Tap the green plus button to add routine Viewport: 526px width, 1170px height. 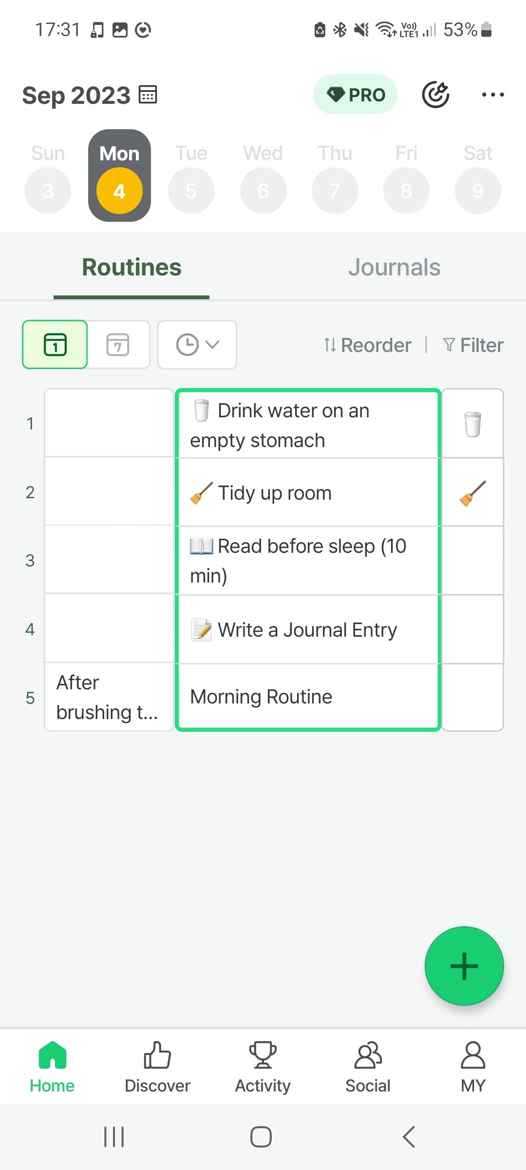coord(464,965)
